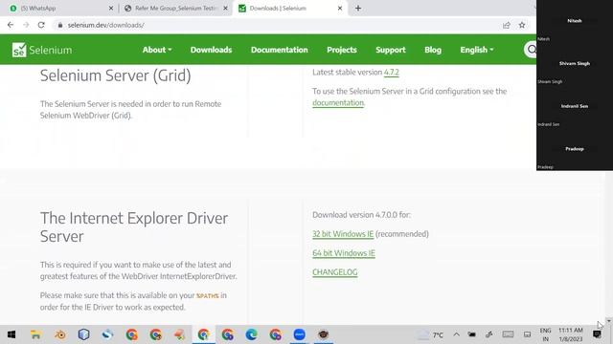Screen dimensions: 613x344
Task: Open the Windows Start menu
Action: coord(11,334)
